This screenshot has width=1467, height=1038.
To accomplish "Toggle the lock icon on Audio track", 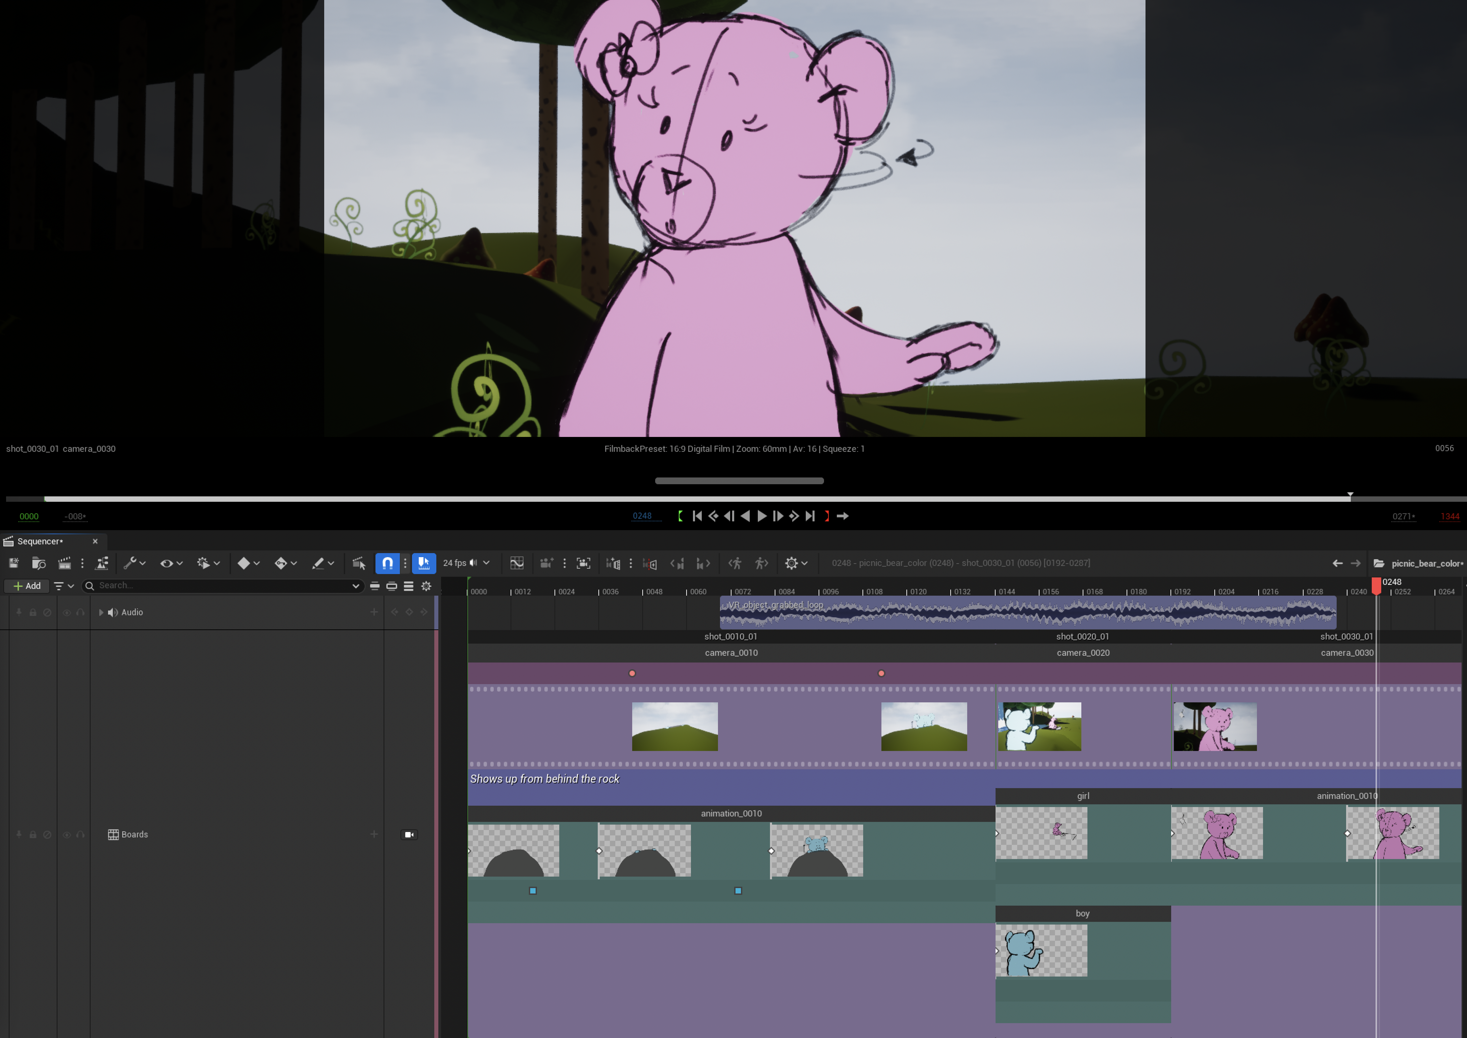I will [33, 612].
